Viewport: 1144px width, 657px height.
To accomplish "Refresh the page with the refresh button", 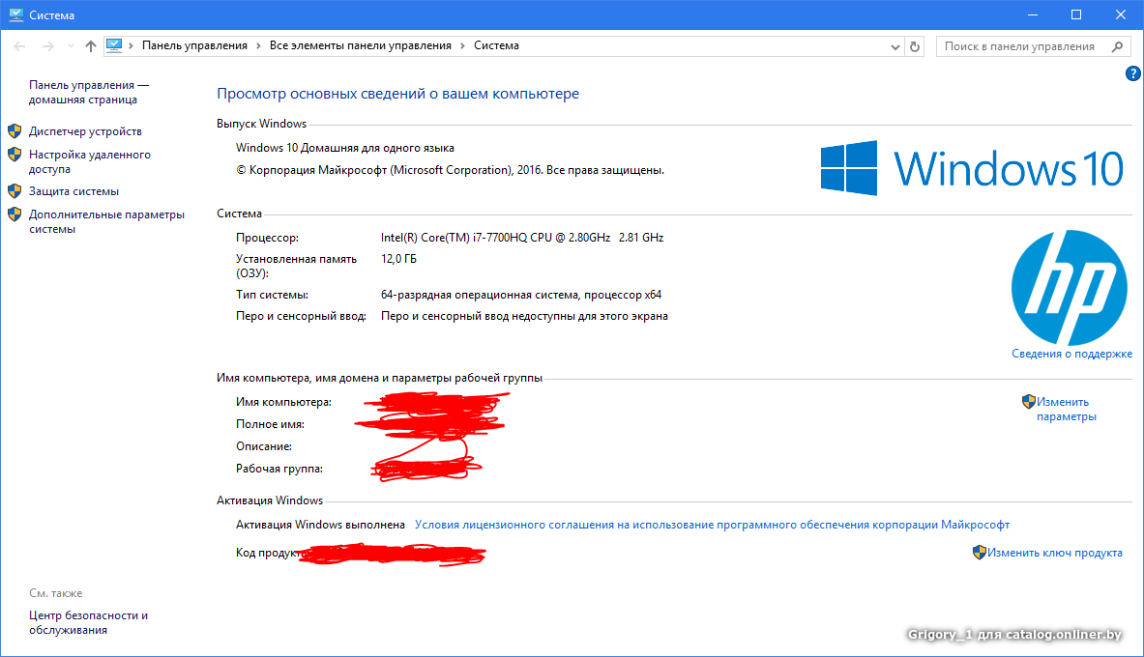I will click(915, 46).
